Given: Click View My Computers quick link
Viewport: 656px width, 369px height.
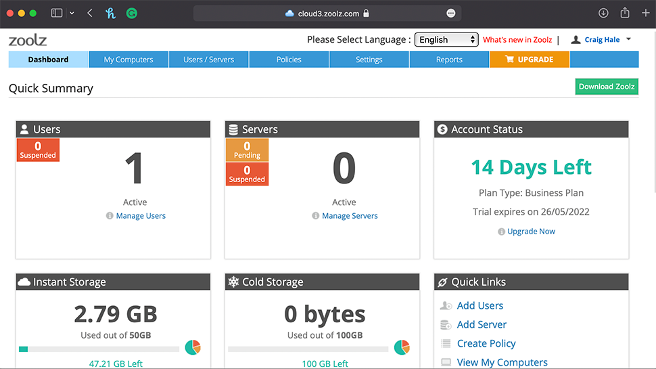Looking at the screenshot, I should (x=502, y=362).
